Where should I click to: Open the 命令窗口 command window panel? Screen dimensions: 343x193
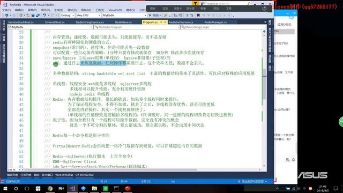coord(47,175)
